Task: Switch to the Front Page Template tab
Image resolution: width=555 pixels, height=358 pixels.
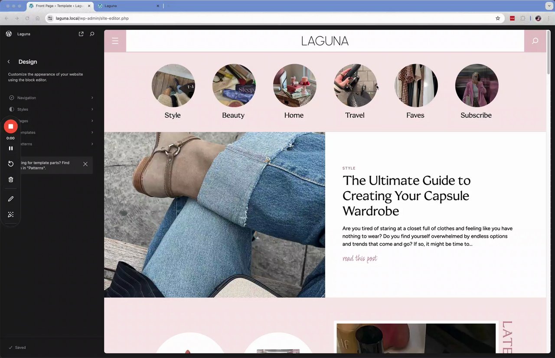Action: pos(60,6)
